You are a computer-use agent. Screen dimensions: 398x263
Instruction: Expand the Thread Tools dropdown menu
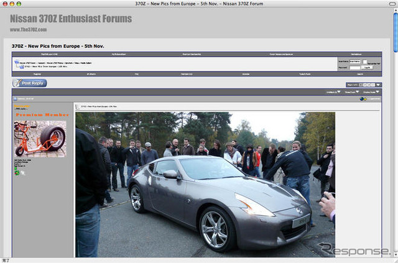click(352, 92)
